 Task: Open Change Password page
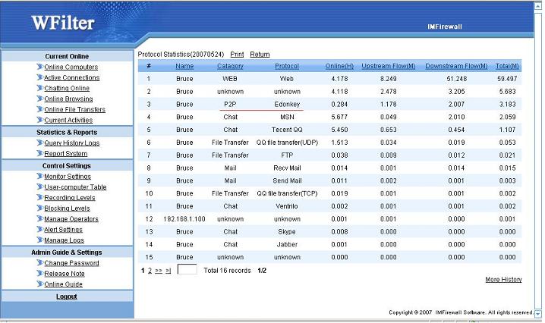click(x=71, y=263)
